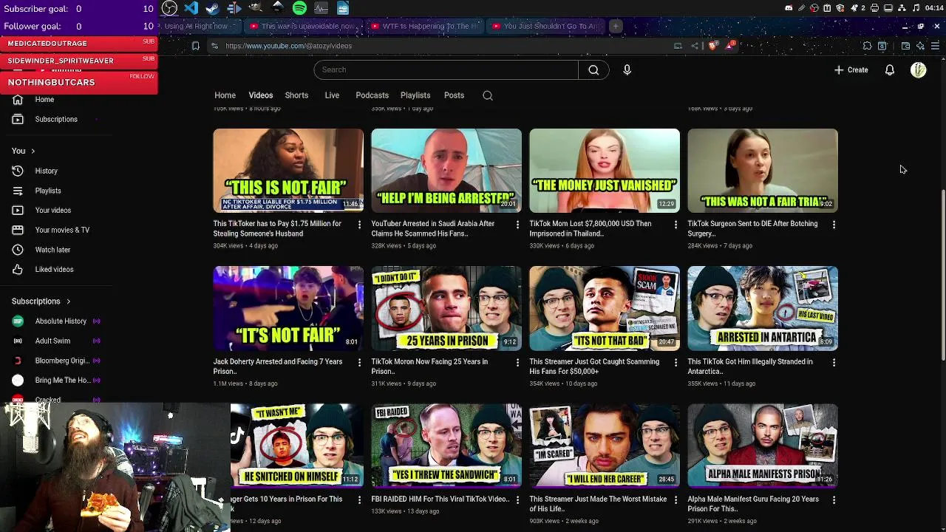
Task: Open the Brave Shields icon
Action: [x=712, y=46]
